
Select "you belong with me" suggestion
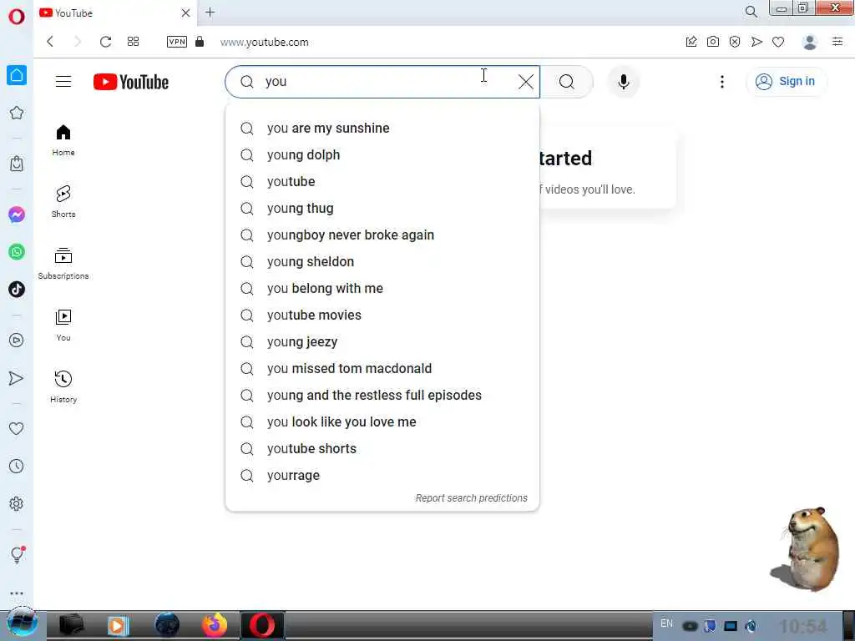(382, 288)
